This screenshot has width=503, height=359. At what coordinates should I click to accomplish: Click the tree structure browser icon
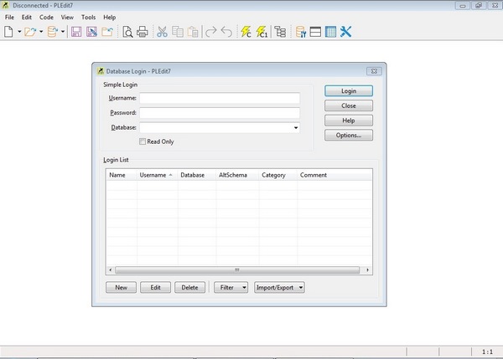pyautogui.click(x=280, y=32)
